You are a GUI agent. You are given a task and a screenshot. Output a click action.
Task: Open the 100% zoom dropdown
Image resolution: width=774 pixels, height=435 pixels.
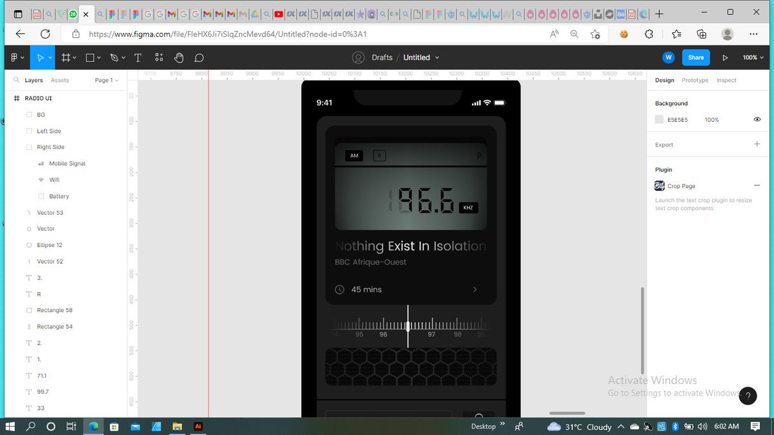[752, 57]
